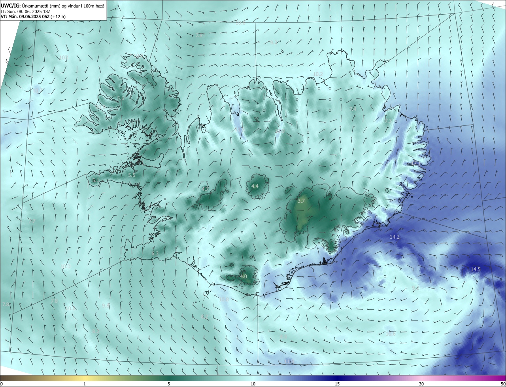This screenshot has width=506, height=387.
Task: Select the 4.4 value label
Action: point(255,186)
